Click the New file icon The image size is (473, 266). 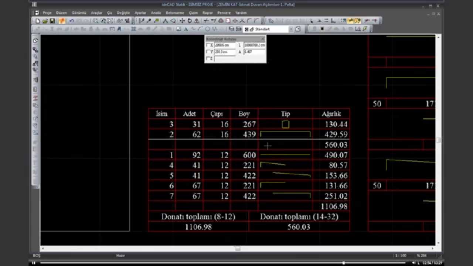pos(38,21)
